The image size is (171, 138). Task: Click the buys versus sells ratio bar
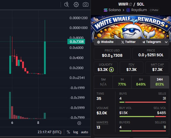point(143,102)
